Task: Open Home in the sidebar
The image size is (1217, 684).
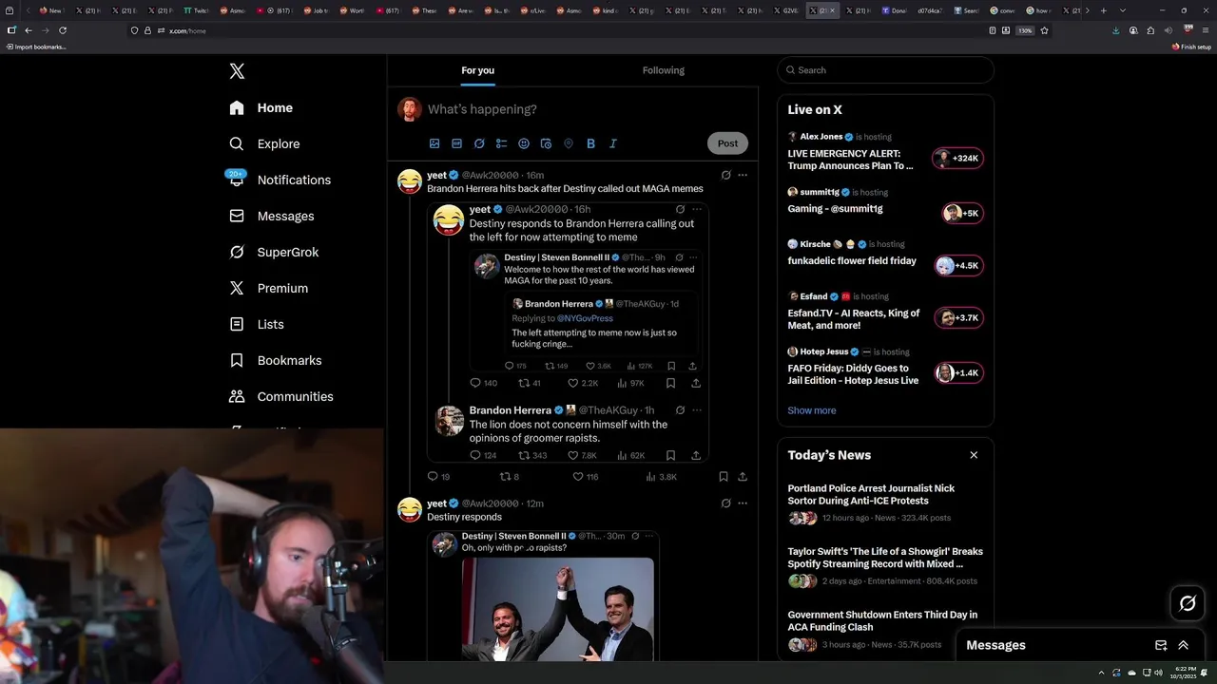Action: tap(261, 108)
